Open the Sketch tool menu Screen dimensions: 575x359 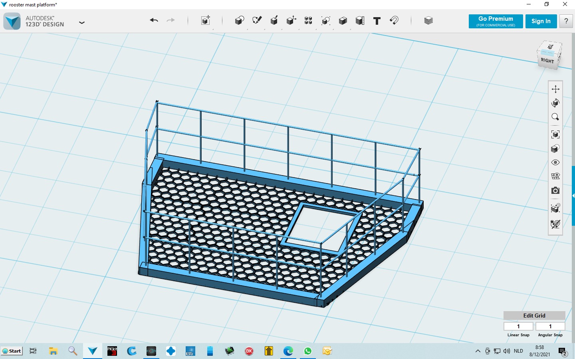coord(257,20)
